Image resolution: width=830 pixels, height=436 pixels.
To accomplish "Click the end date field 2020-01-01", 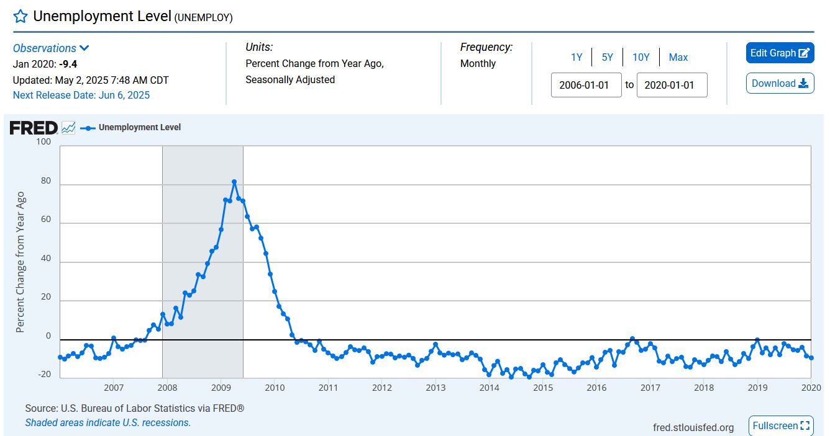I will point(672,85).
